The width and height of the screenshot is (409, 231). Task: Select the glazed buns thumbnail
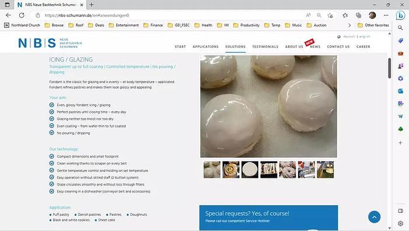[x=212, y=170]
